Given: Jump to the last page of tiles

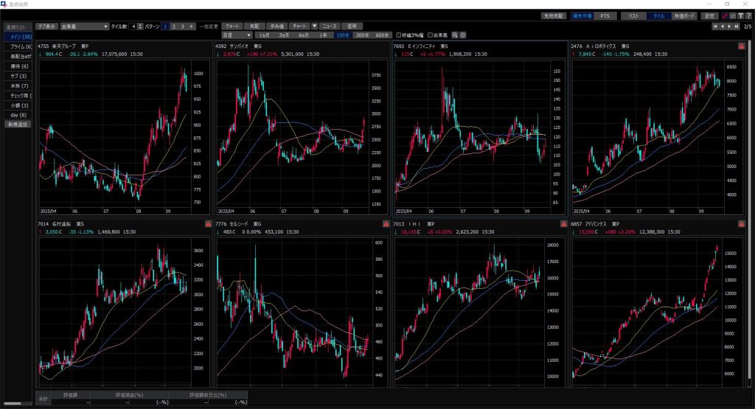Looking at the screenshot, I should pos(735,27).
